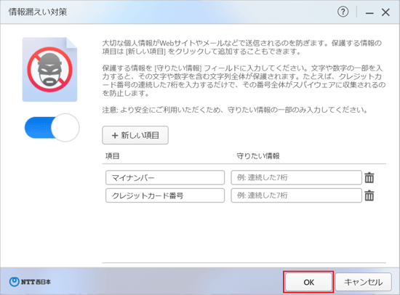Dismiss the dialog with キャンセル

(x=363, y=282)
